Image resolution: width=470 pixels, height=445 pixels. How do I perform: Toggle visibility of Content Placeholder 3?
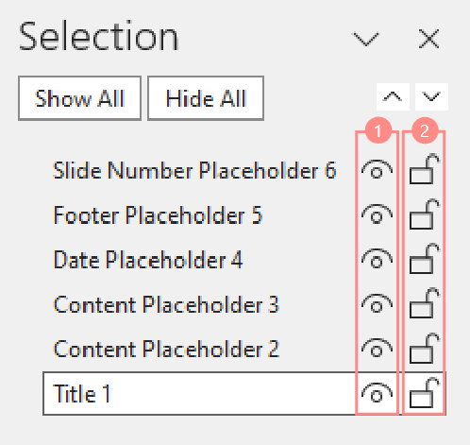pos(377,303)
